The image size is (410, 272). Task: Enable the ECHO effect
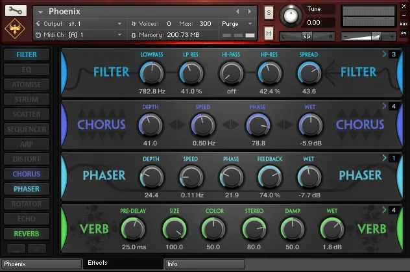[x=27, y=219]
